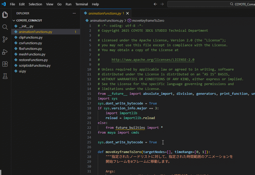Open Explorer more actions ellipsis
Viewport: 255px width, 175px height.
pyautogui.click(x=74, y=13)
